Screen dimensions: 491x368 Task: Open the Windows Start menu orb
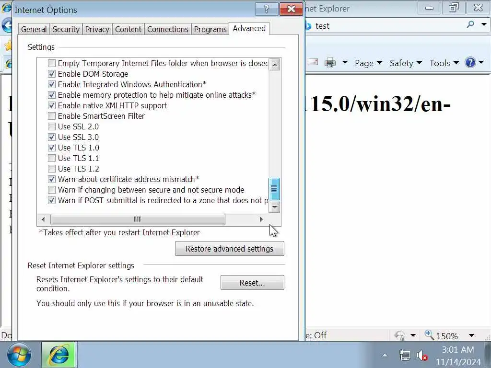(19, 355)
